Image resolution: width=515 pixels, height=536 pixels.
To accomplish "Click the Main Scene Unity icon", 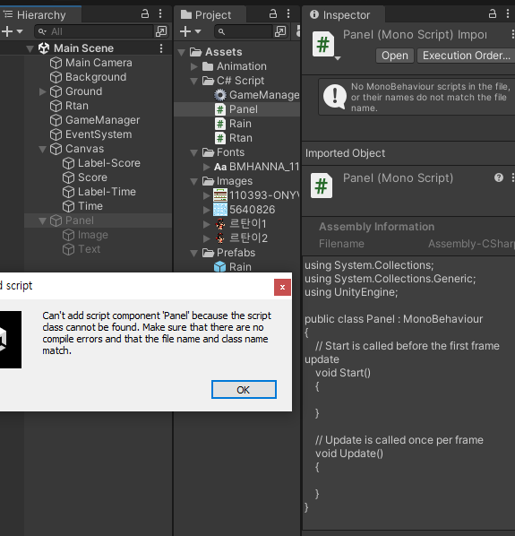I will click(x=44, y=48).
